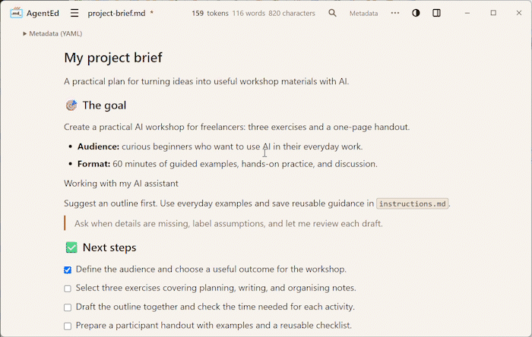Click the target emoji beside The goal

[71, 106]
